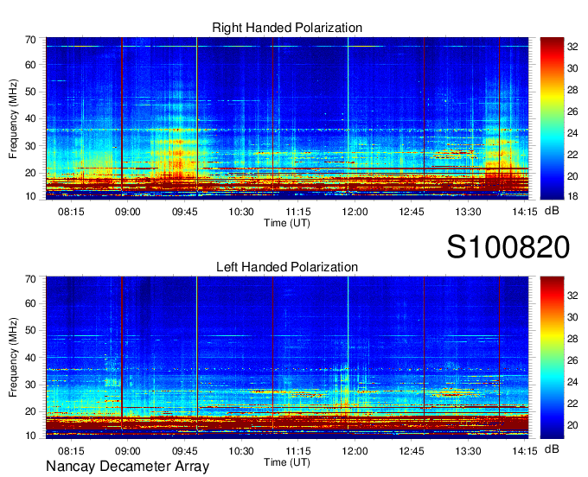Click the 09:00 tick label on the top plot
This screenshot has height=477, width=588.
(x=127, y=212)
